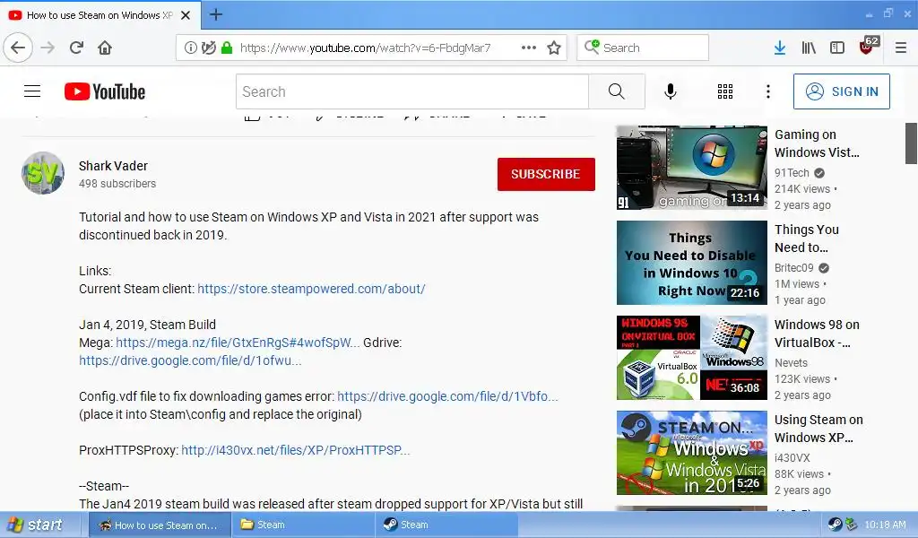Screen dimensions: 918x538
Task: Click the SIGN IN button
Action: 841,91
